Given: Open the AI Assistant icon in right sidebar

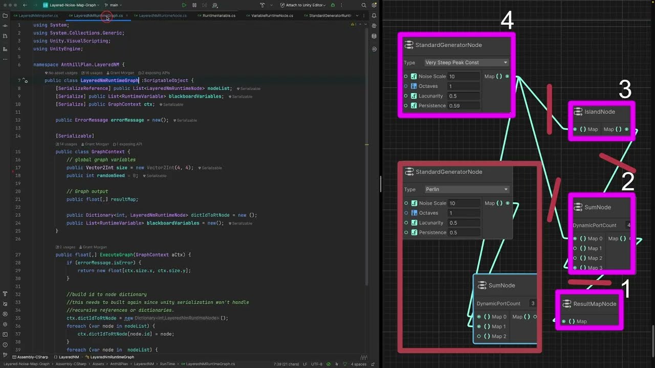Looking at the screenshot, I should click(375, 26).
